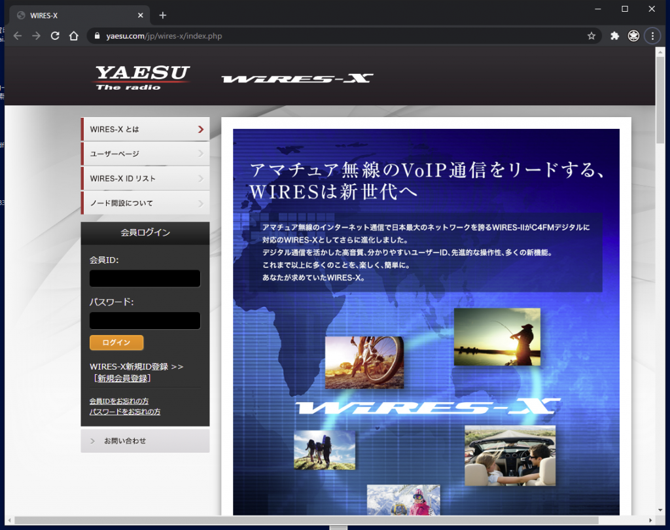This screenshot has height=530, width=670.
Task: Switch to the WIRES-X browser tab
Action: pyautogui.click(x=72, y=14)
